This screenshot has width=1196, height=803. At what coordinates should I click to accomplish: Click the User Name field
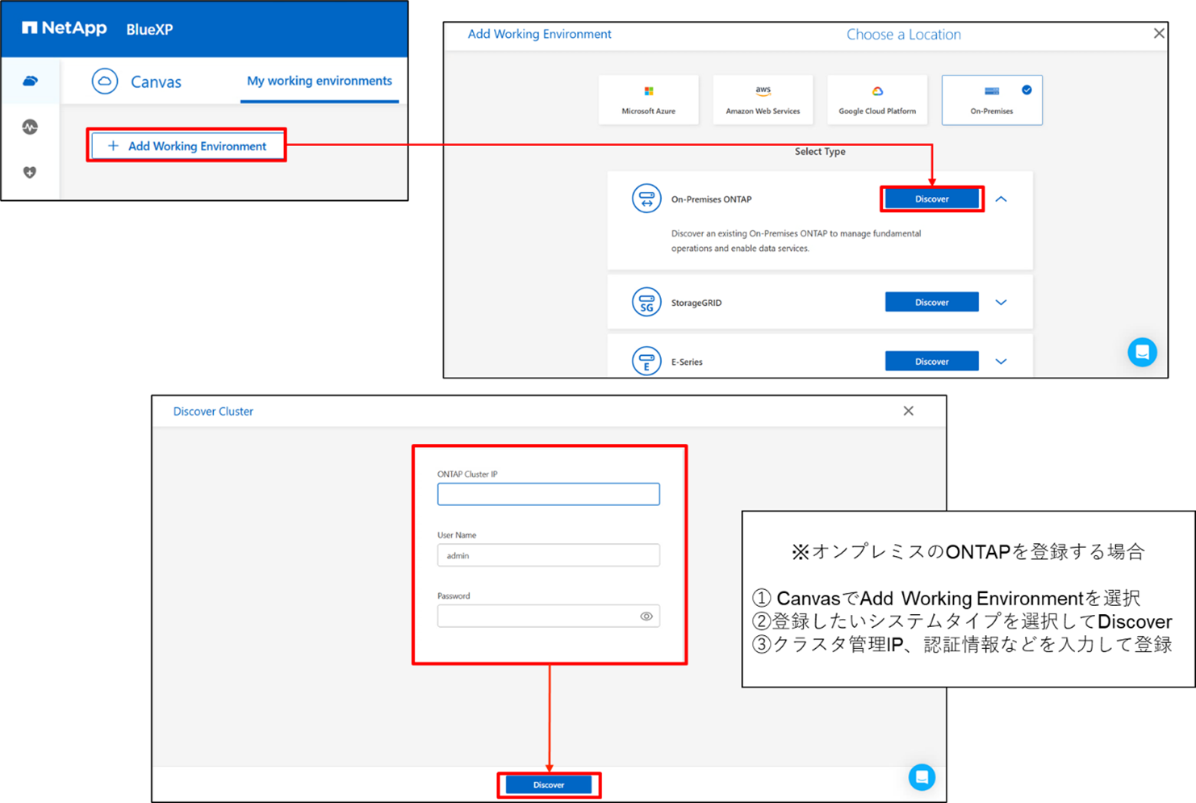(549, 555)
